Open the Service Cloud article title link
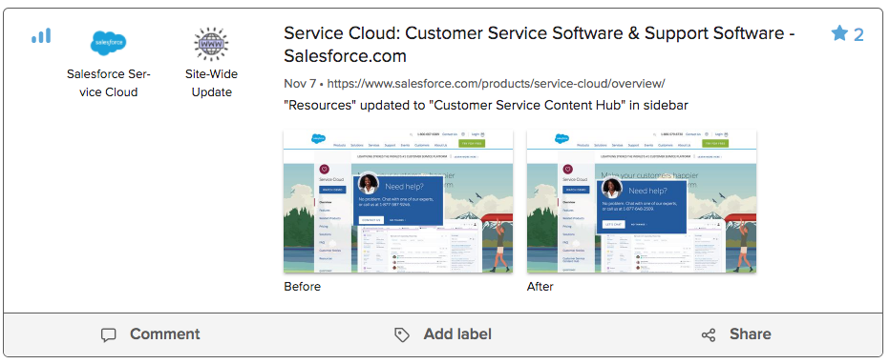Screen dimensions: 890x364 pyautogui.click(x=540, y=45)
